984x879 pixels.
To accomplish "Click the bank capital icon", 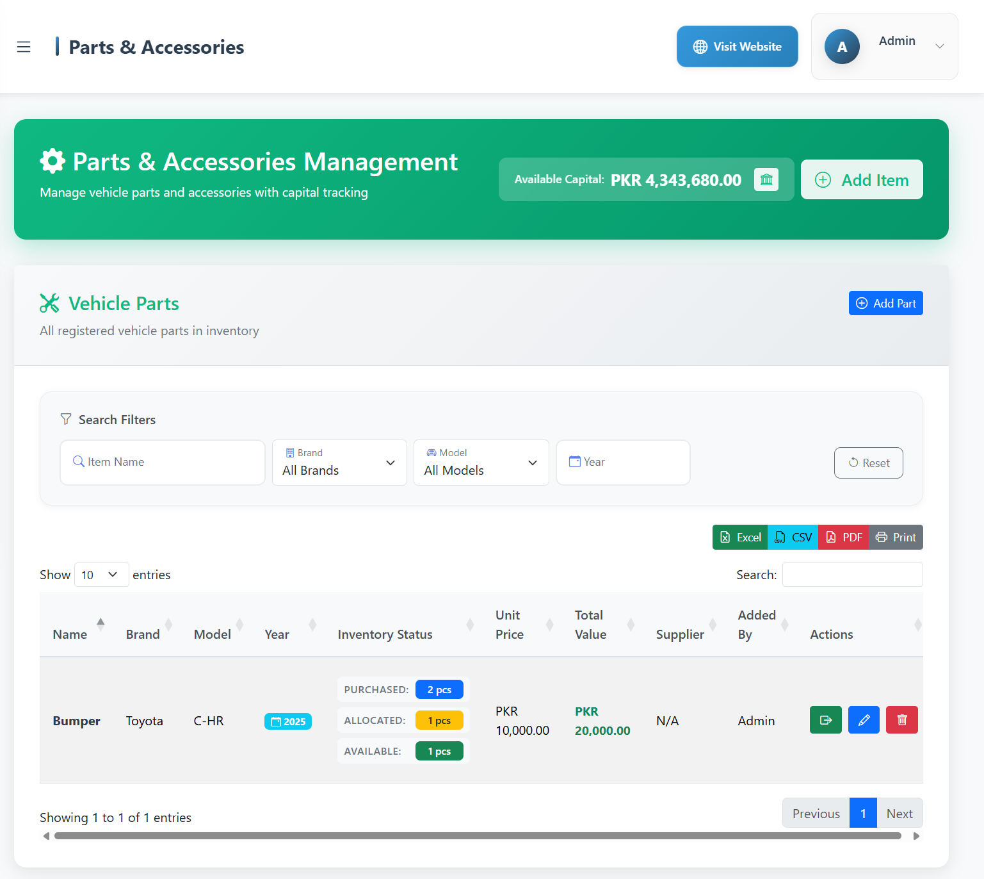I will click(x=766, y=180).
